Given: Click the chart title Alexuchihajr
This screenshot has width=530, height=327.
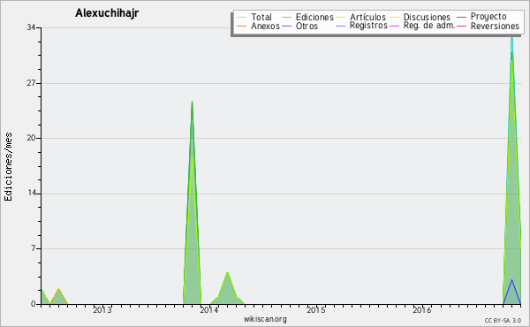Looking at the screenshot, I should click(107, 13).
